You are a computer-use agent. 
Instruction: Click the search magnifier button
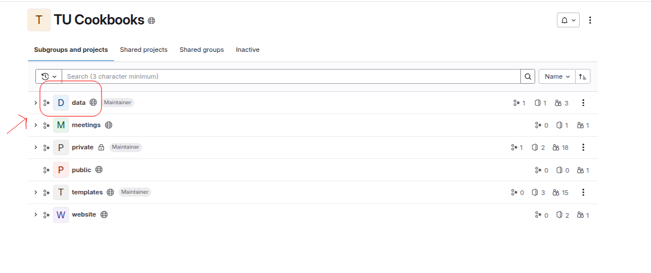tap(528, 76)
